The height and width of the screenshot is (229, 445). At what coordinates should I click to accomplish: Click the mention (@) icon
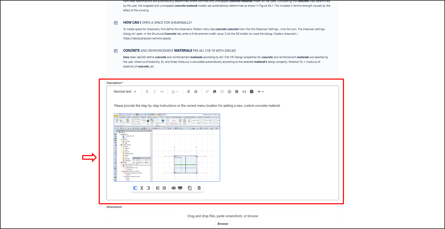[222, 91]
